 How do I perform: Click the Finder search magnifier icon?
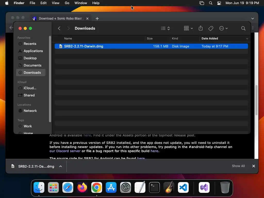point(243,28)
